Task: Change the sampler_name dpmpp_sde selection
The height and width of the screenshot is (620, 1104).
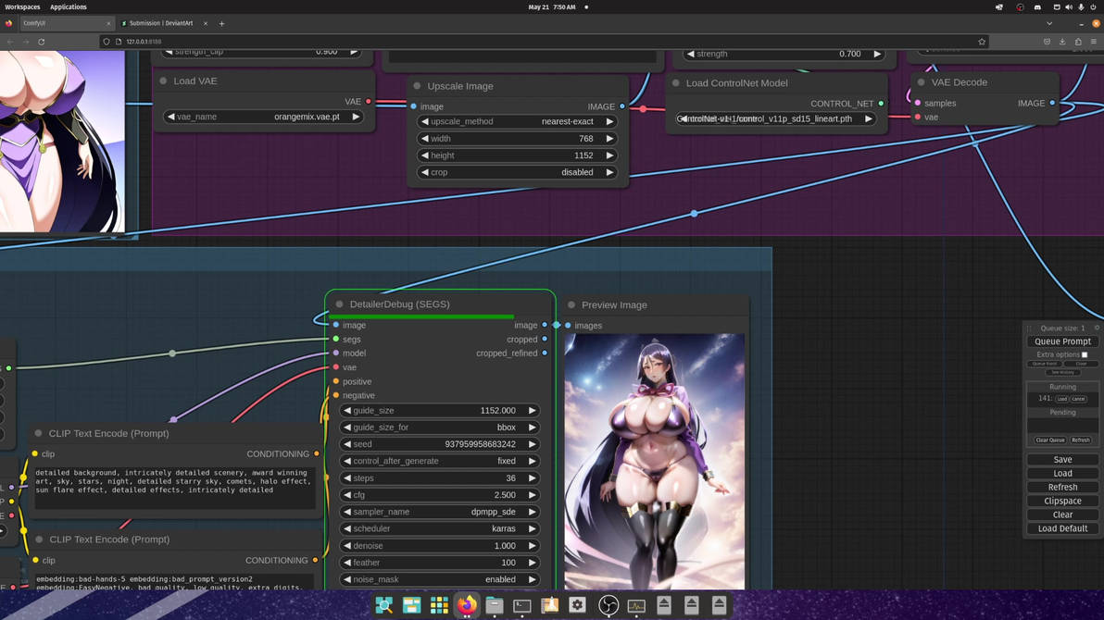Action: point(439,512)
